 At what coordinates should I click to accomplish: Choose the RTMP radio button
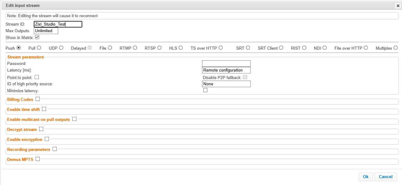tap(135, 48)
